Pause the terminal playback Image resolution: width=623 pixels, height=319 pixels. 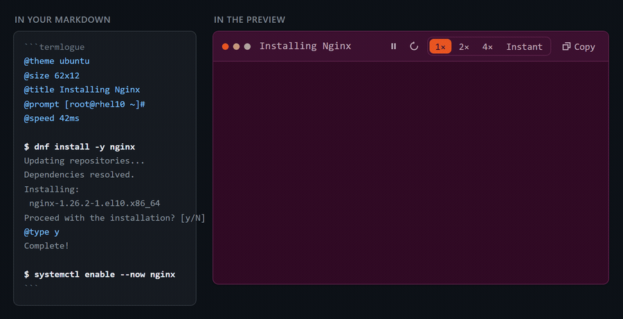(x=393, y=46)
